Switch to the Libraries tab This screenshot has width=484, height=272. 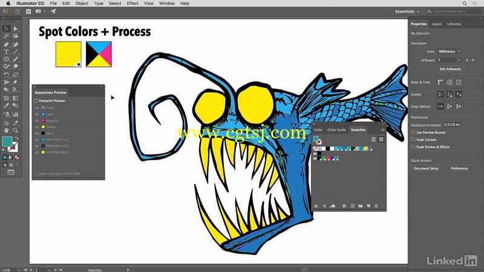(x=454, y=24)
